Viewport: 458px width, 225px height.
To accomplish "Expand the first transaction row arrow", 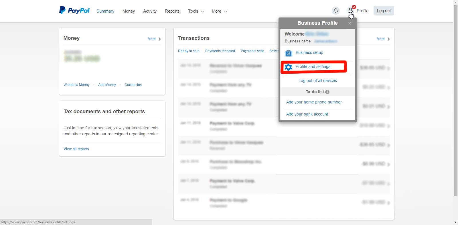I will (x=388, y=69).
